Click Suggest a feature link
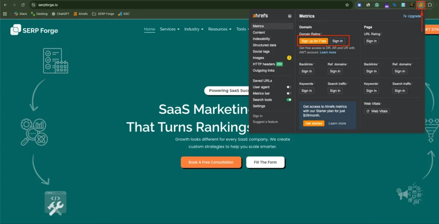Viewport: 439px width, 224px height. (x=265, y=122)
